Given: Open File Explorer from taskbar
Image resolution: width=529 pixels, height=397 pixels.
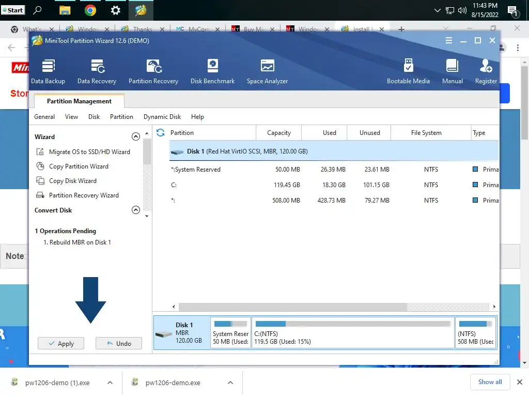Looking at the screenshot, I should click(65, 10).
